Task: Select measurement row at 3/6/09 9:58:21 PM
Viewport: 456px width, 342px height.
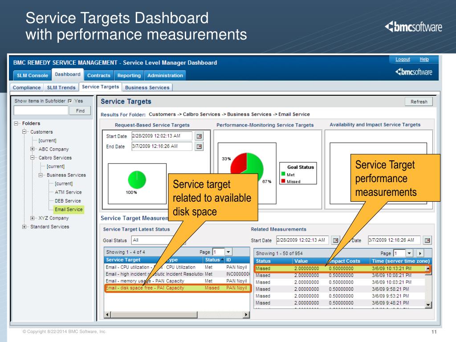Action: [x=340, y=289]
